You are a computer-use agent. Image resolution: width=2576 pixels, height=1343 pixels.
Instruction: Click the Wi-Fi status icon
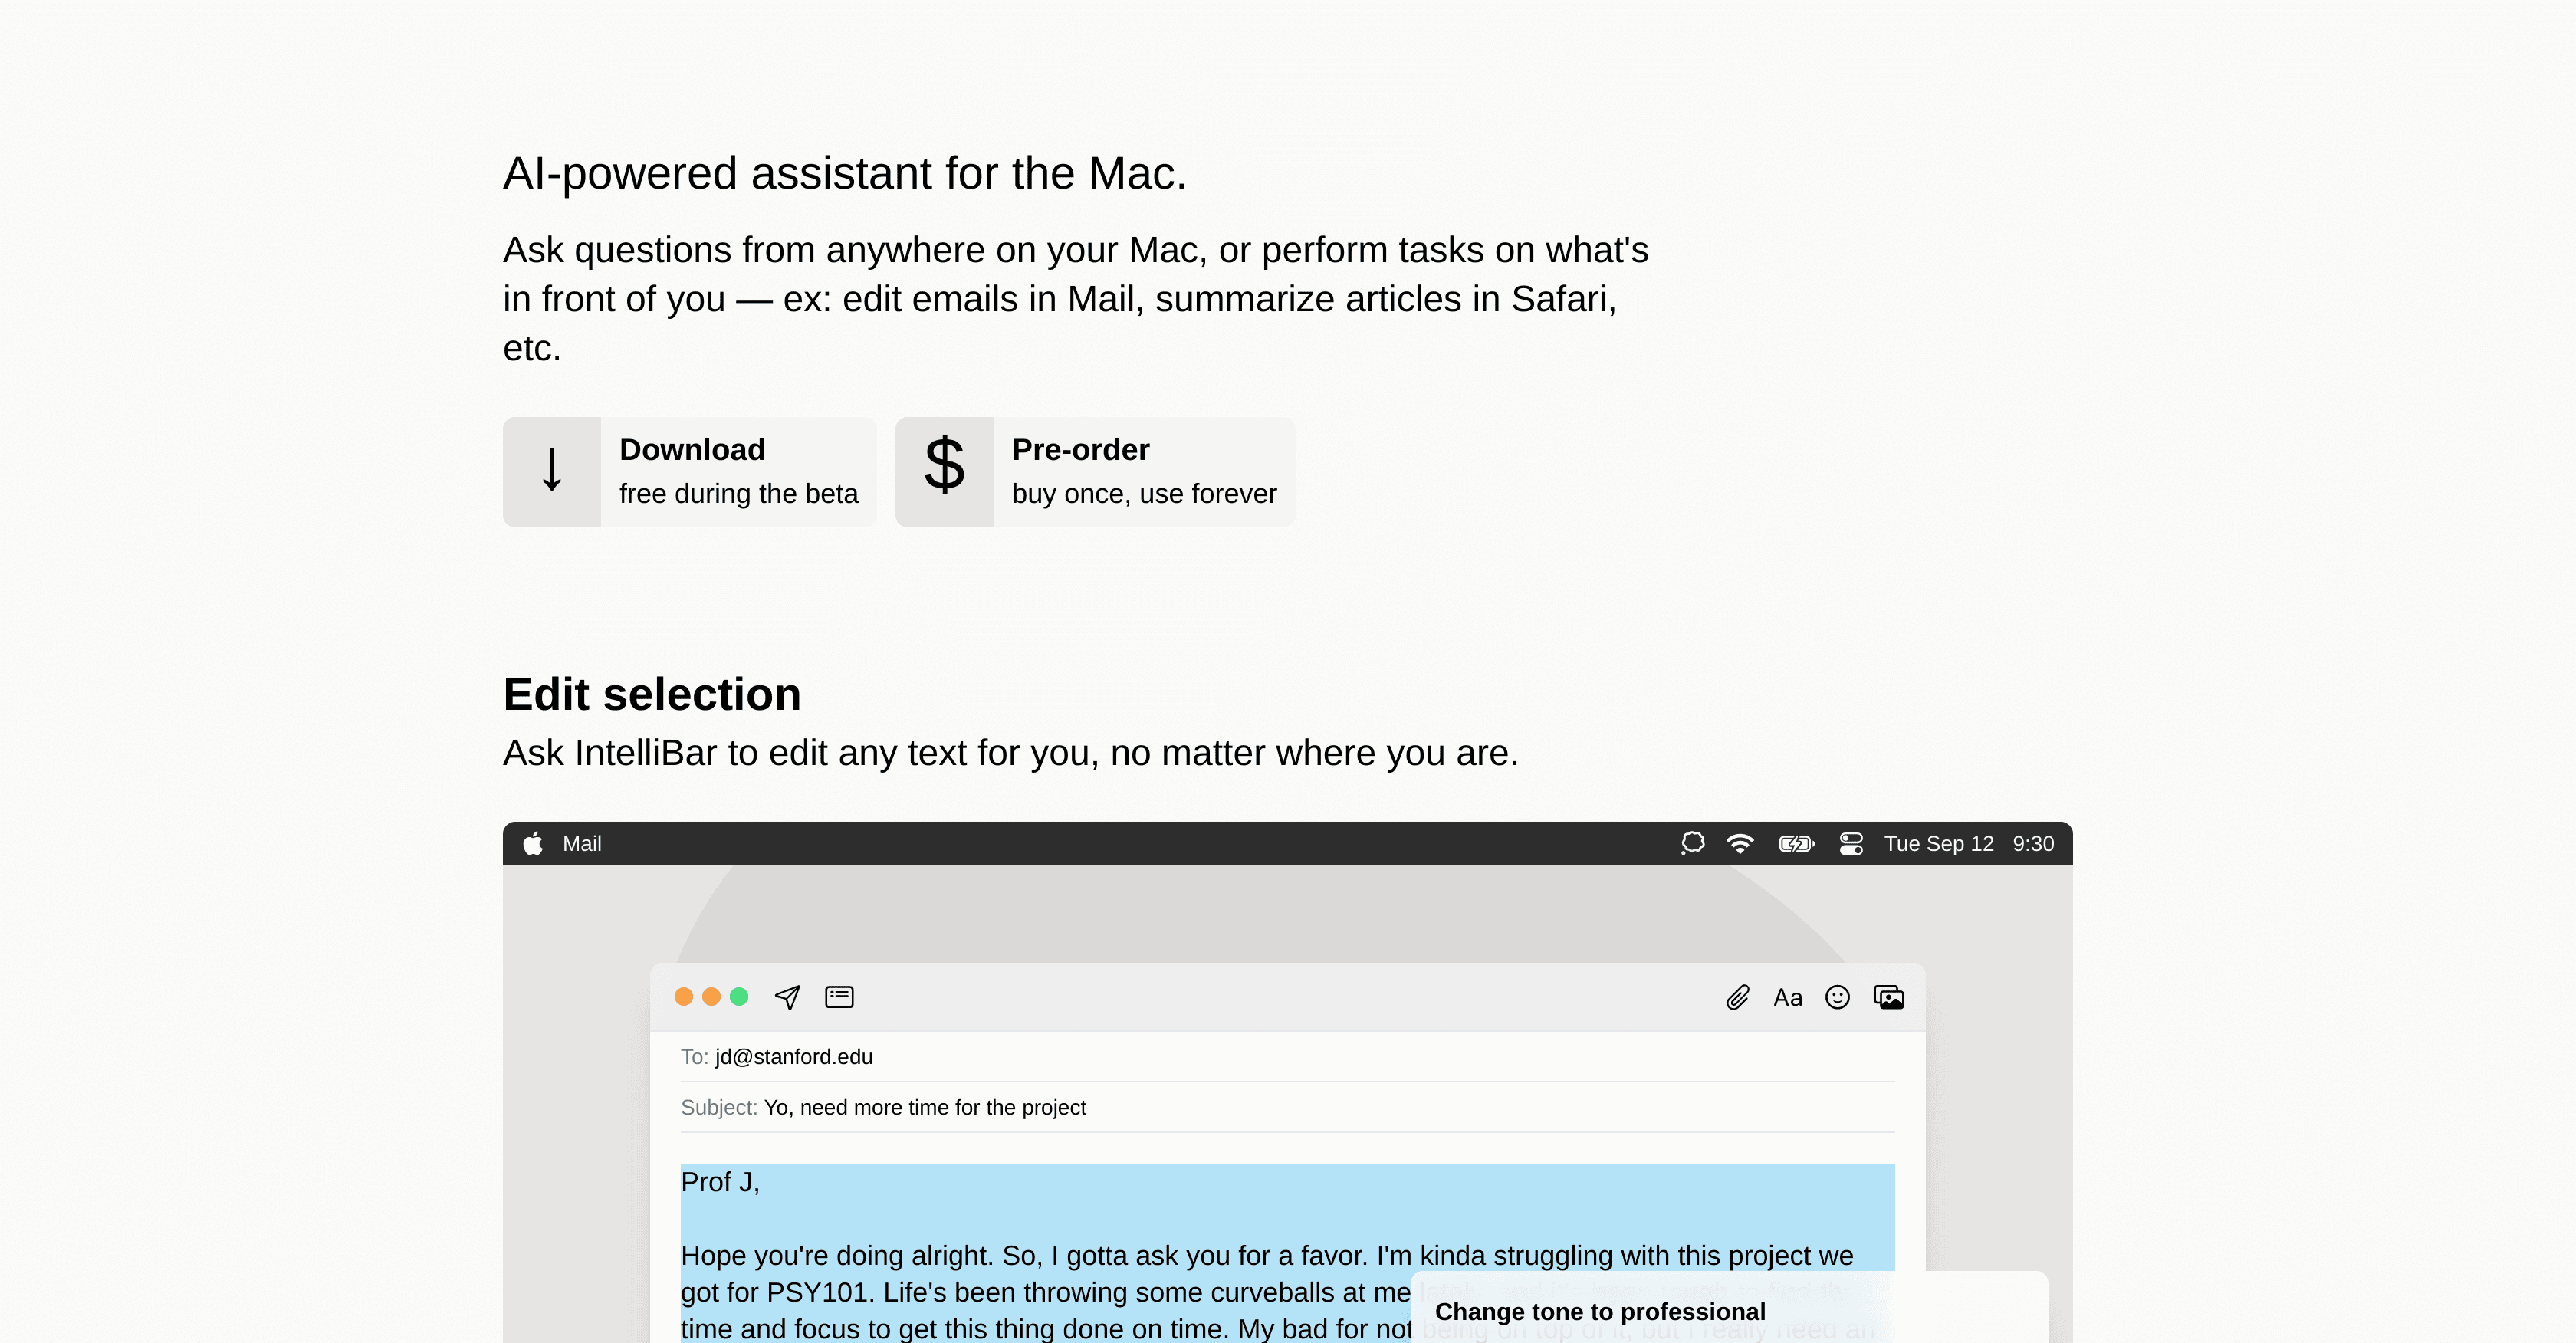pyautogui.click(x=1740, y=843)
